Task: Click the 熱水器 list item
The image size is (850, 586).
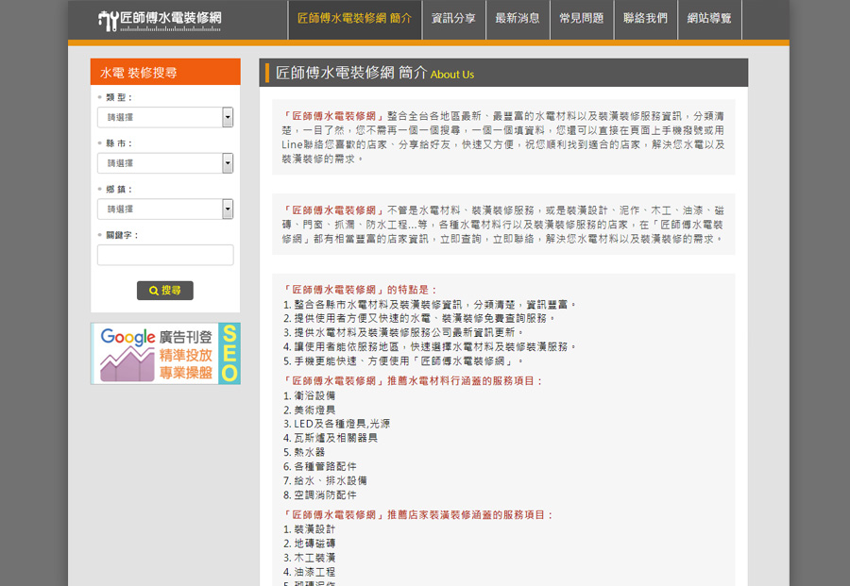Action: [x=304, y=452]
